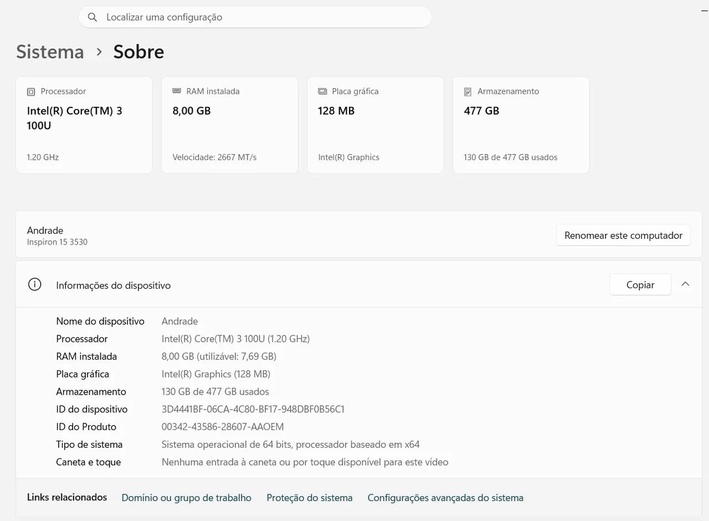Click the Sobre page title
This screenshot has height=521, width=709.
tap(138, 52)
